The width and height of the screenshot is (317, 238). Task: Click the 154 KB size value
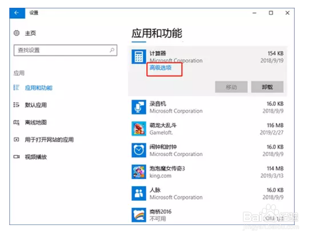(275, 53)
